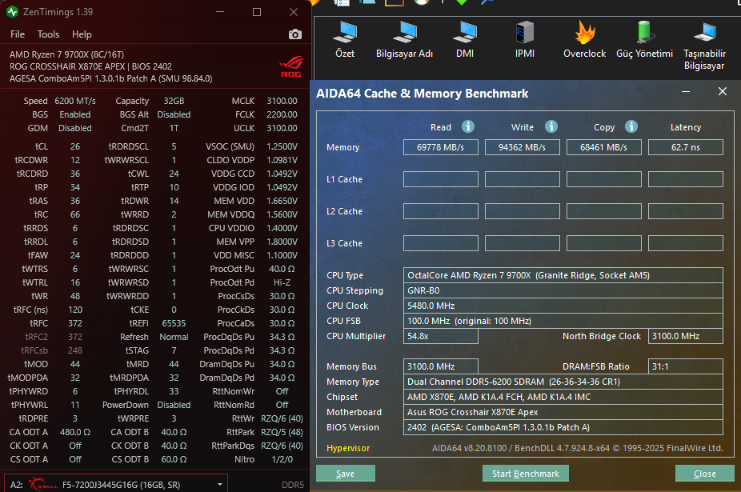The image size is (741, 492).
Task: Click the ZenTimings screenshot camera icon
Action: pos(295,34)
